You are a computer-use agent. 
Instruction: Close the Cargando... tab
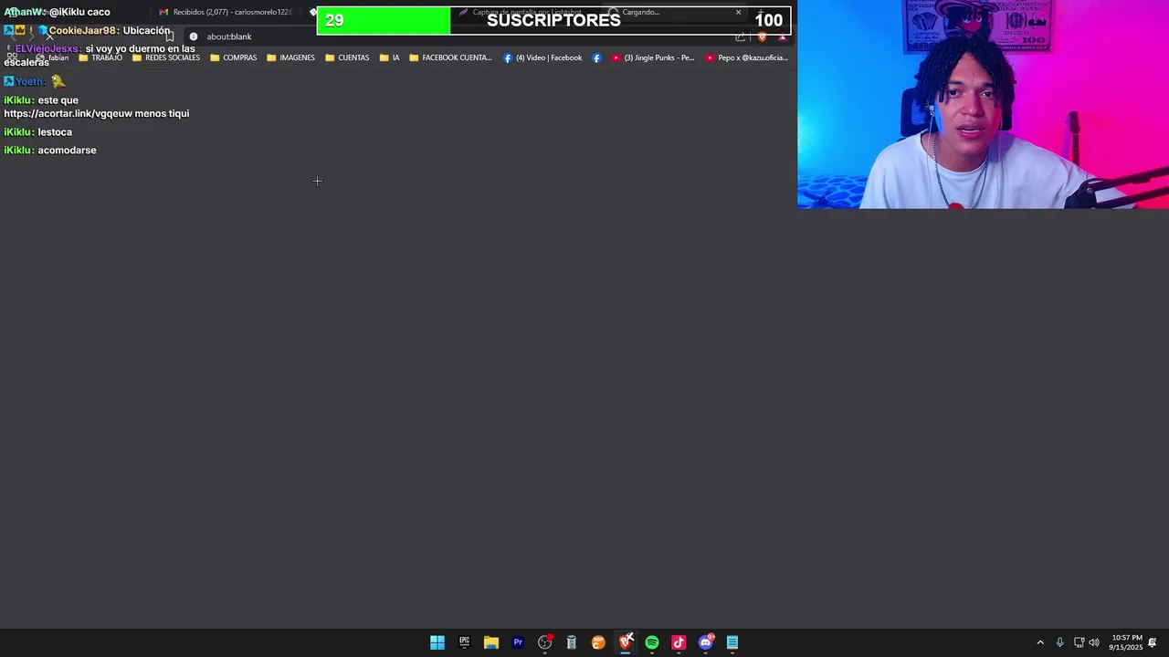[738, 12]
